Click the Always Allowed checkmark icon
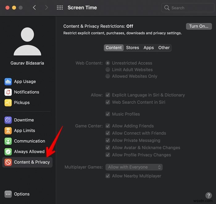The width and height of the screenshot is (216, 204). coord(8,152)
